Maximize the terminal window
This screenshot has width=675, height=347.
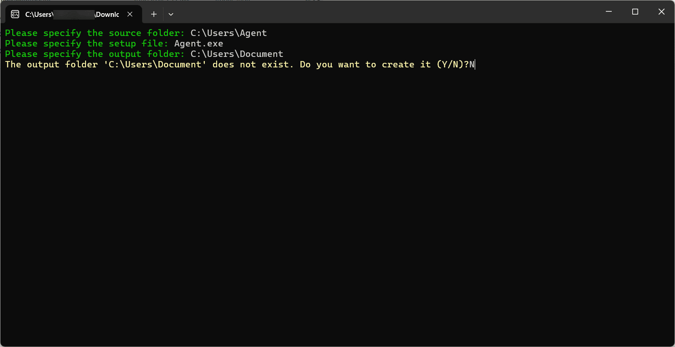tap(635, 12)
